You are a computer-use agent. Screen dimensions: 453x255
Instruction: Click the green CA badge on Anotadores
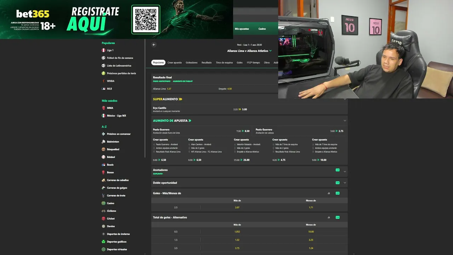pos(338,170)
